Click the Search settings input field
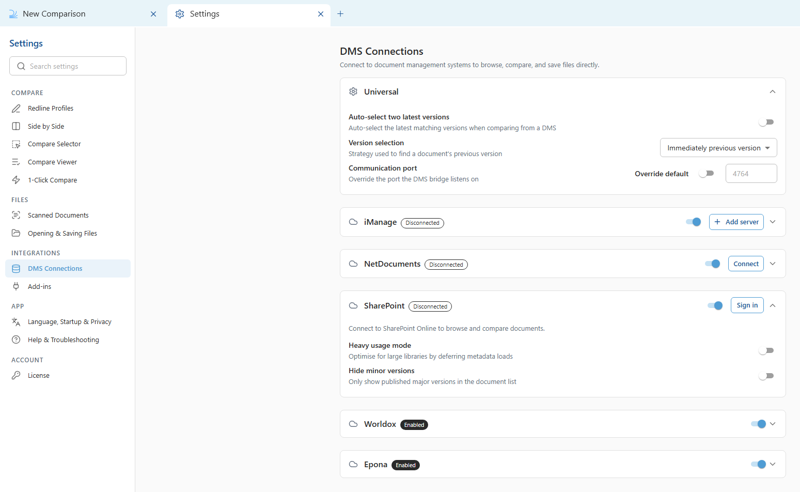 tap(68, 66)
